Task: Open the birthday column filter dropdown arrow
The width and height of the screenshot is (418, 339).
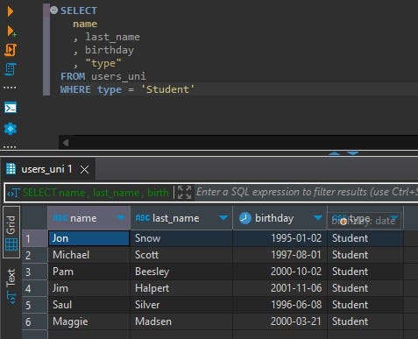Action: coord(318,217)
